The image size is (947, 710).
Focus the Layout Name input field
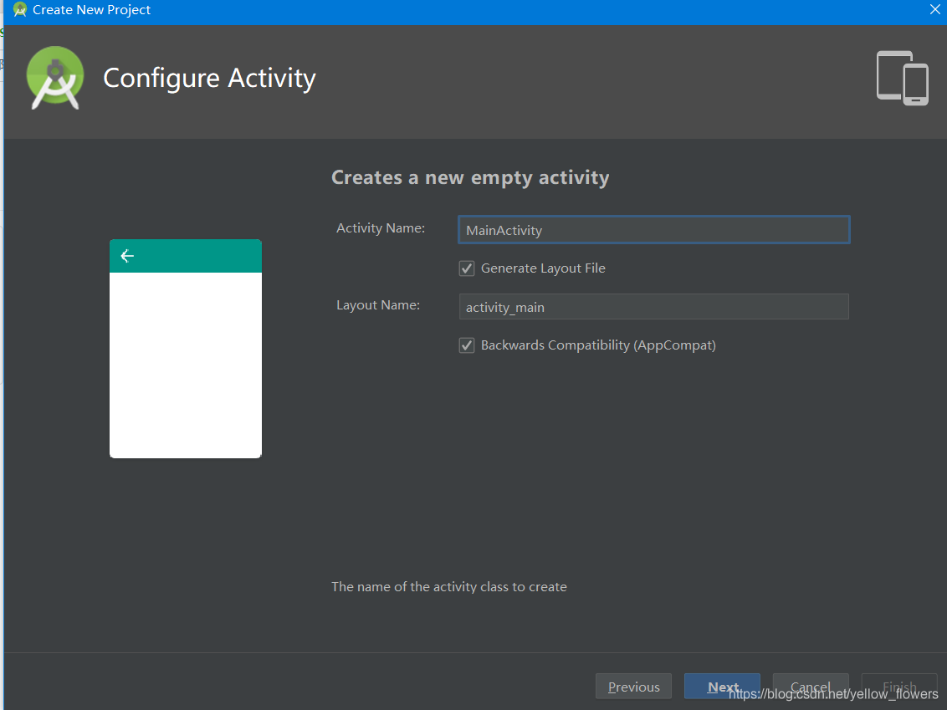coord(653,307)
